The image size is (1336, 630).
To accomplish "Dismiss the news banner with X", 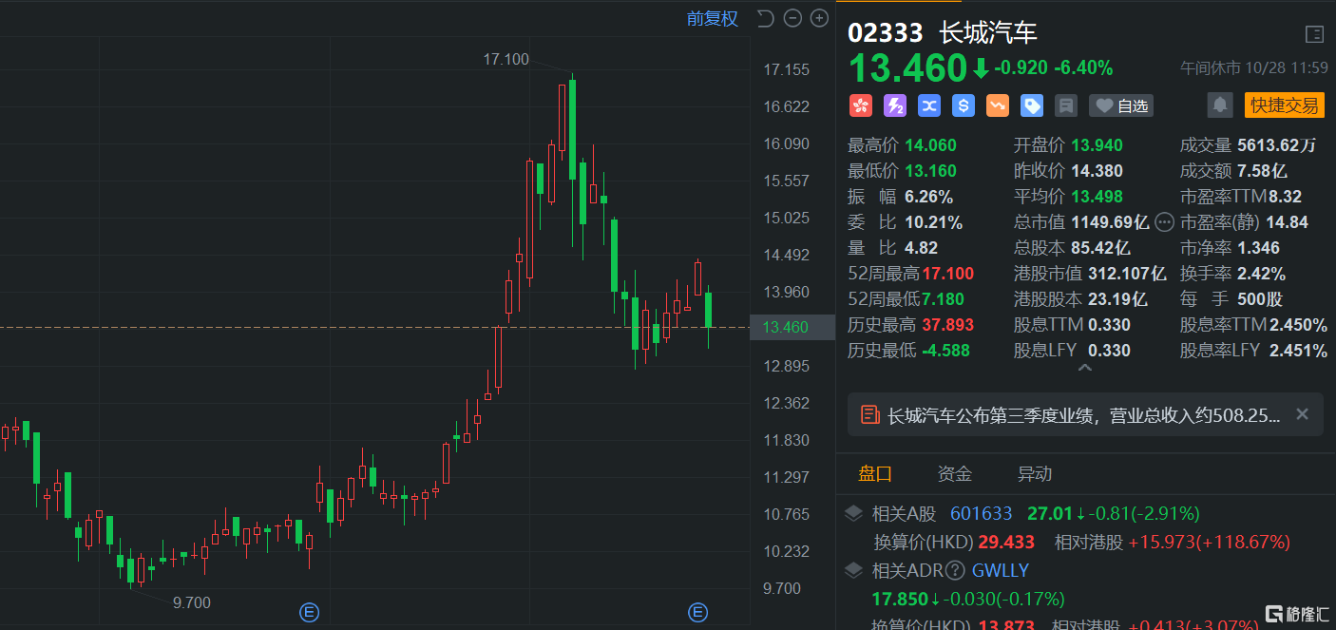I will [x=1303, y=414].
